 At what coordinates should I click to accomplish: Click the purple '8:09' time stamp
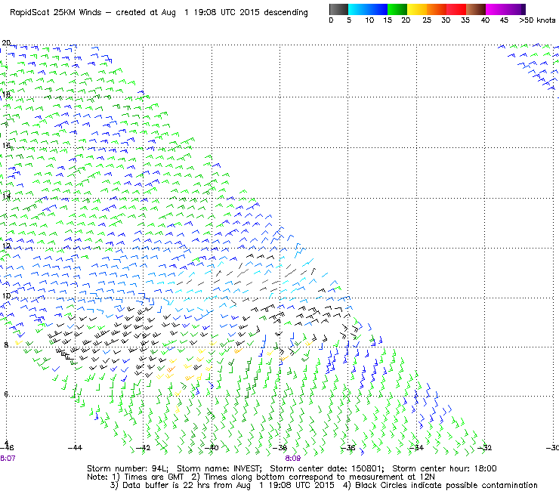[292, 459]
